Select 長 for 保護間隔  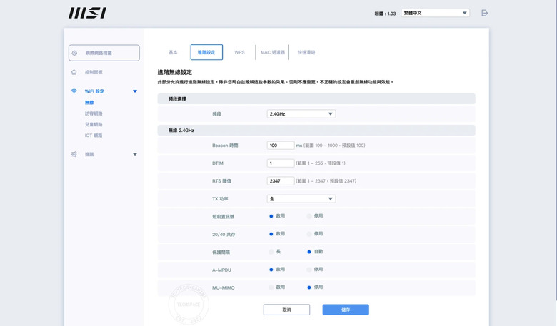click(x=271, y=252)
